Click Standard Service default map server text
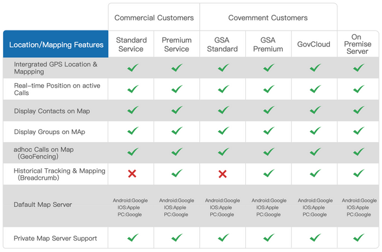 point(130,208)
